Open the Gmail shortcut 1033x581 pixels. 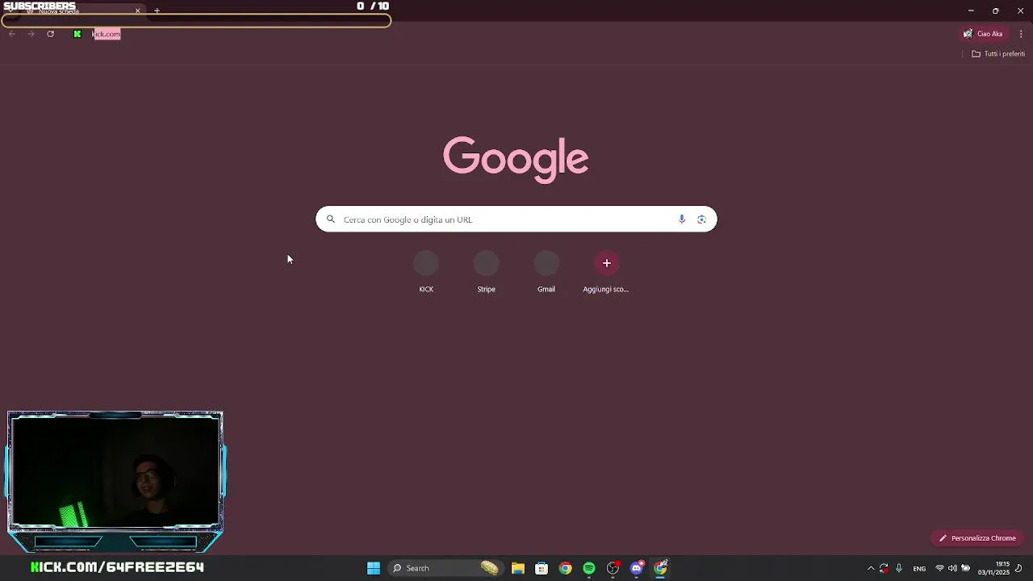pos(546,272)
